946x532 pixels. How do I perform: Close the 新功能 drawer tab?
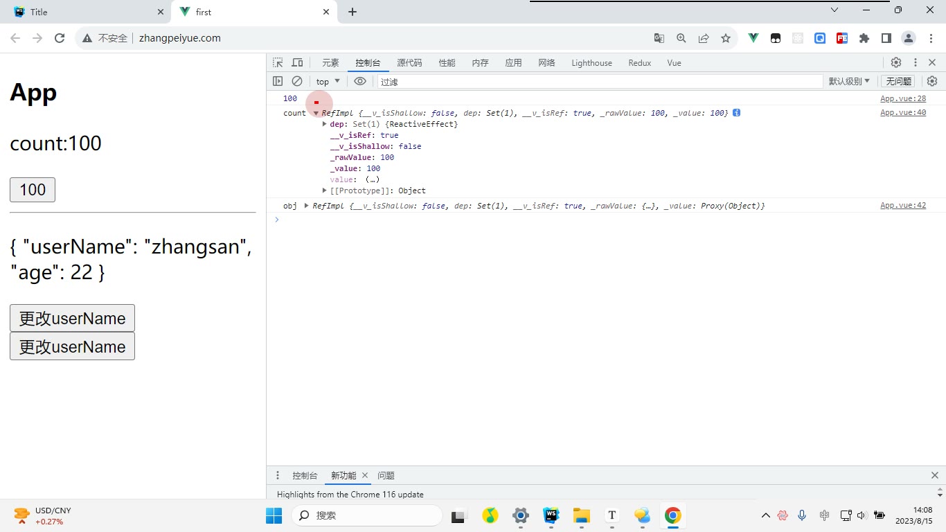point(365,475)
